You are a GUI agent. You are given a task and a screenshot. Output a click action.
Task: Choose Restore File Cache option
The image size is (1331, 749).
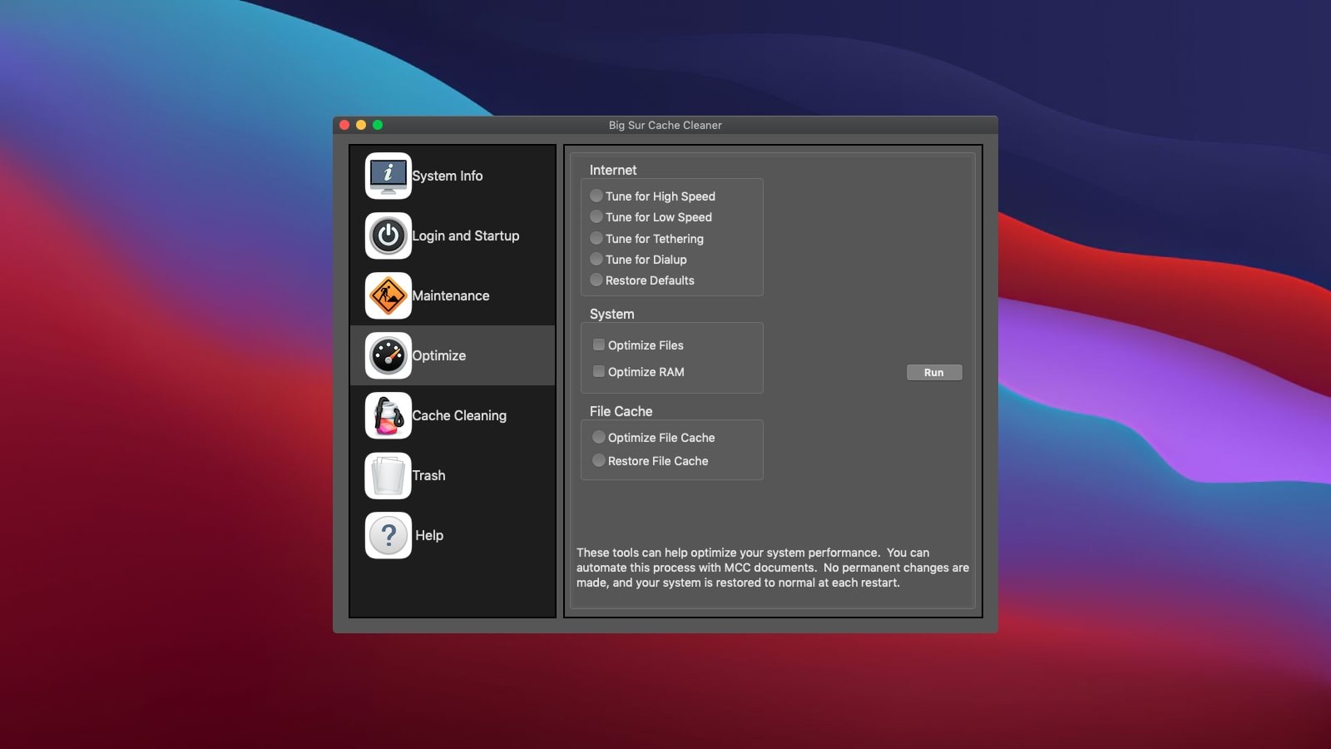click(x=599, y=460)
